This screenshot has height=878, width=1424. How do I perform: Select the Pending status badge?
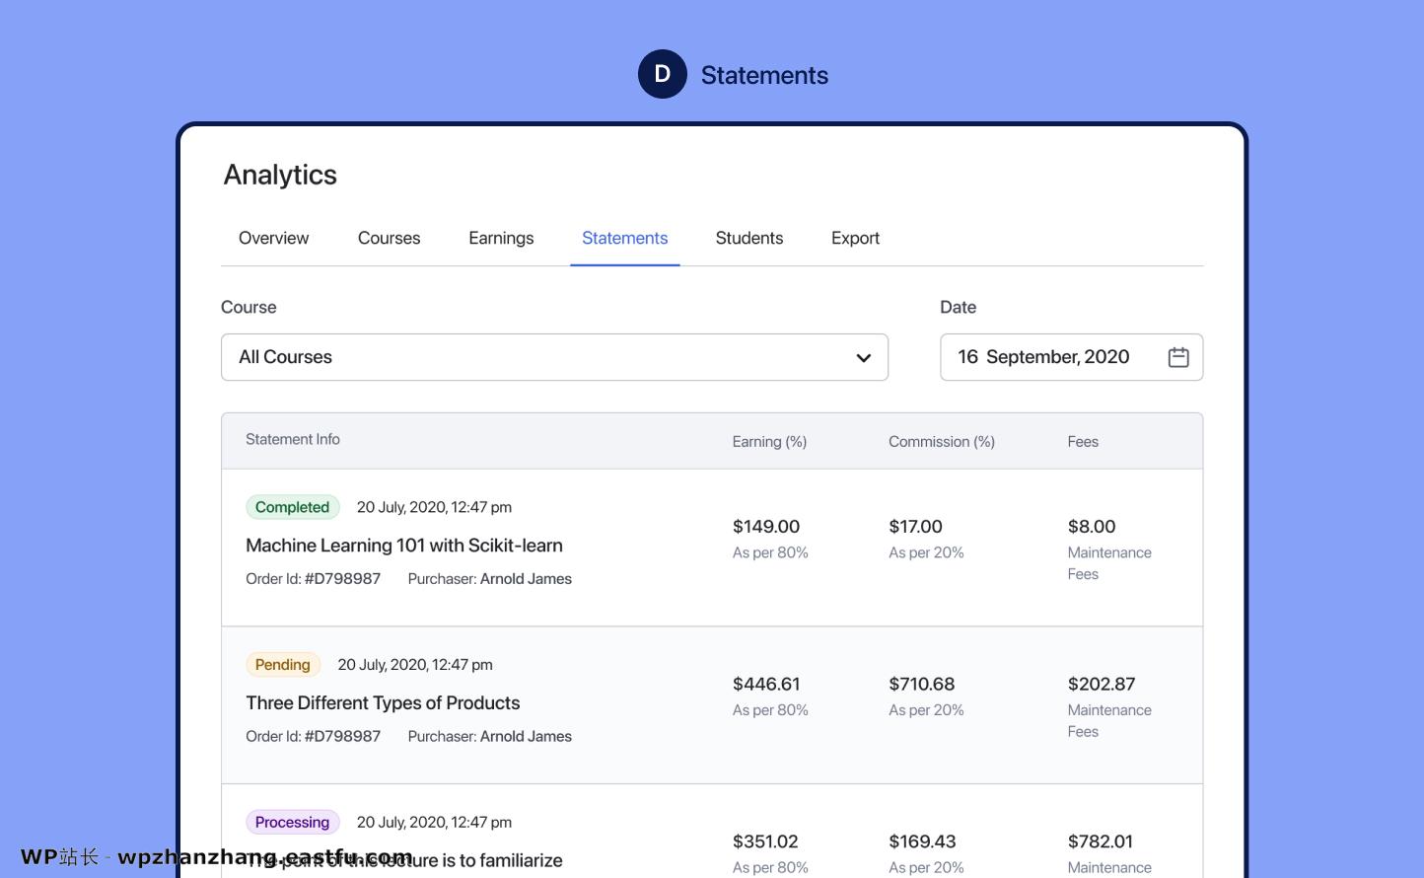[x=283, y=664]
